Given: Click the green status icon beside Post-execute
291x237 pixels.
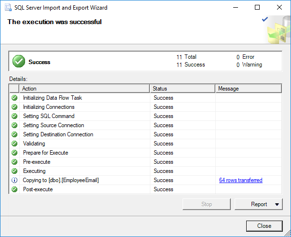Looking at the screenshot, I should pos(14,189).
